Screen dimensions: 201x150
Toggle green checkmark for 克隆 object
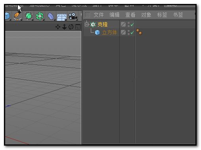point(132,25)
